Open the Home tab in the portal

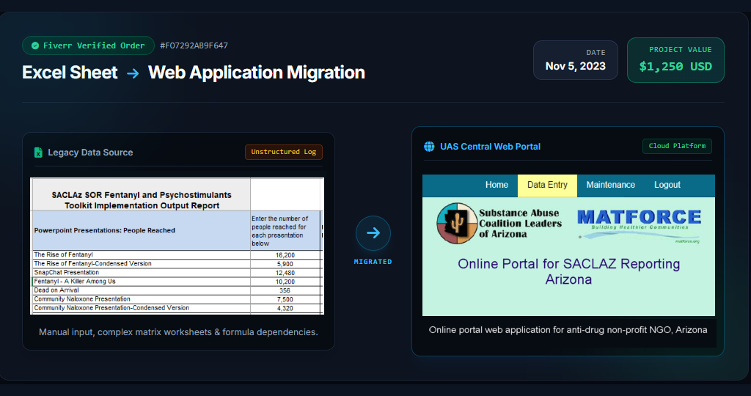pos(497,185)
